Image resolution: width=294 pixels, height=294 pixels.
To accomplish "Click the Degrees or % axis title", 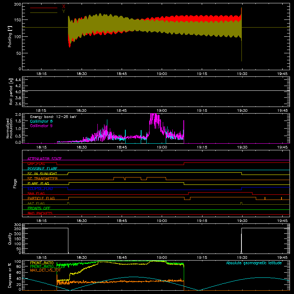I will point(10,275).
